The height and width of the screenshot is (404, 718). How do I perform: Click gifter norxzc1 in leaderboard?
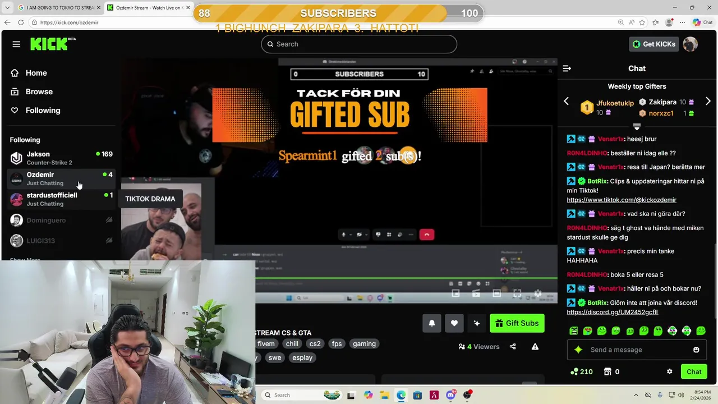[661, 113]
